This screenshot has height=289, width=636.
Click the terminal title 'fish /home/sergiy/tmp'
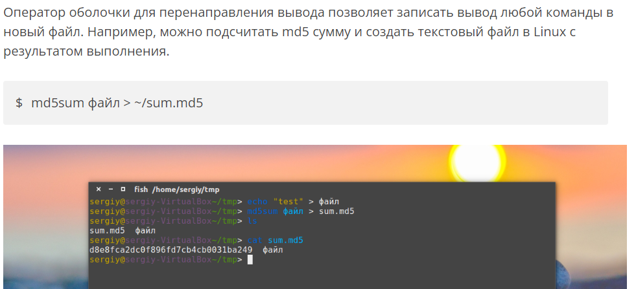pyautogui.click(x=177, y=189)
